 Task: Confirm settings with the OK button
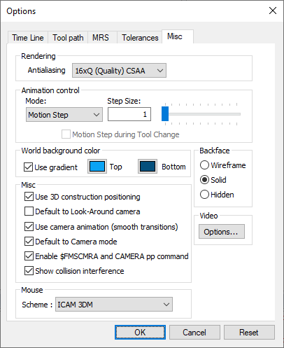[140, 332]
